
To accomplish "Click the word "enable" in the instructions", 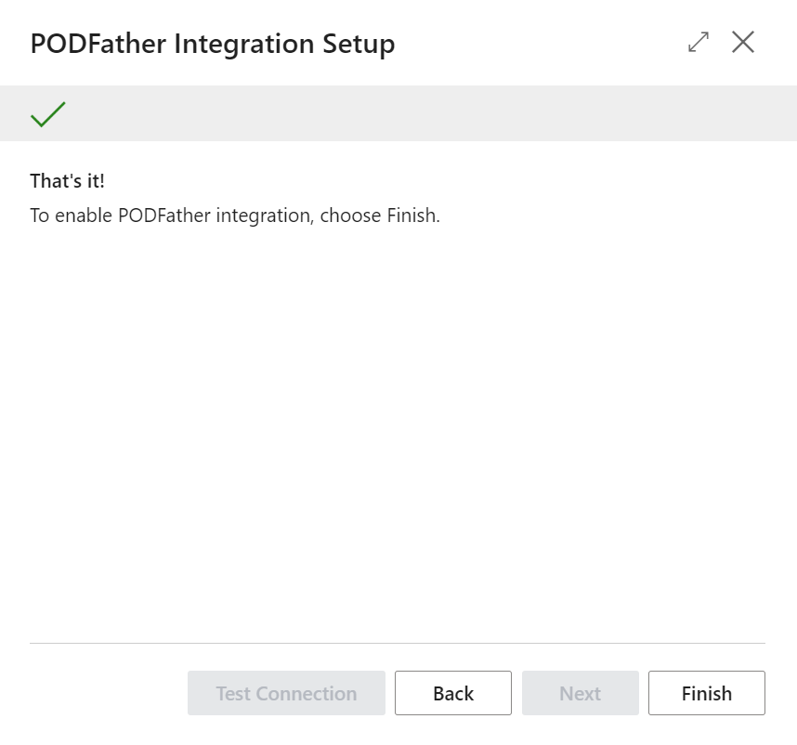I will (84, 216).
